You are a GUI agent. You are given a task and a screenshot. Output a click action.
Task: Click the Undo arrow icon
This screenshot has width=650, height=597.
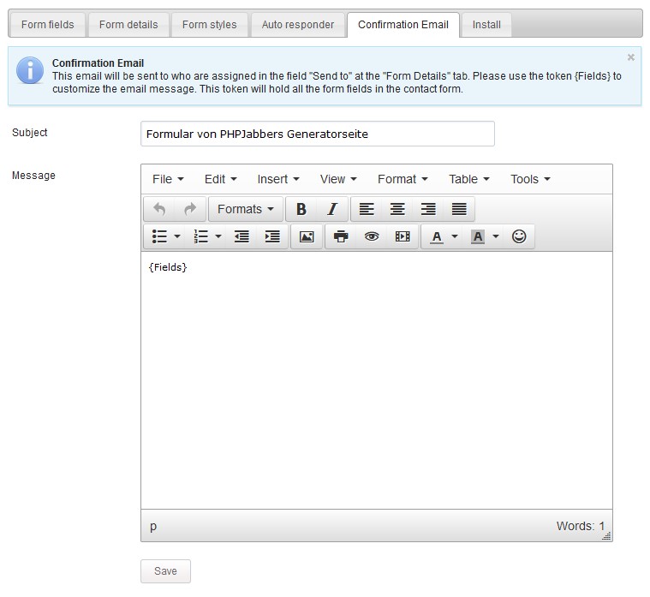pos(159,209)
